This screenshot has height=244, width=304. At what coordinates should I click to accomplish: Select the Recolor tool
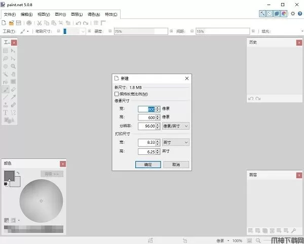coord(13,105)
